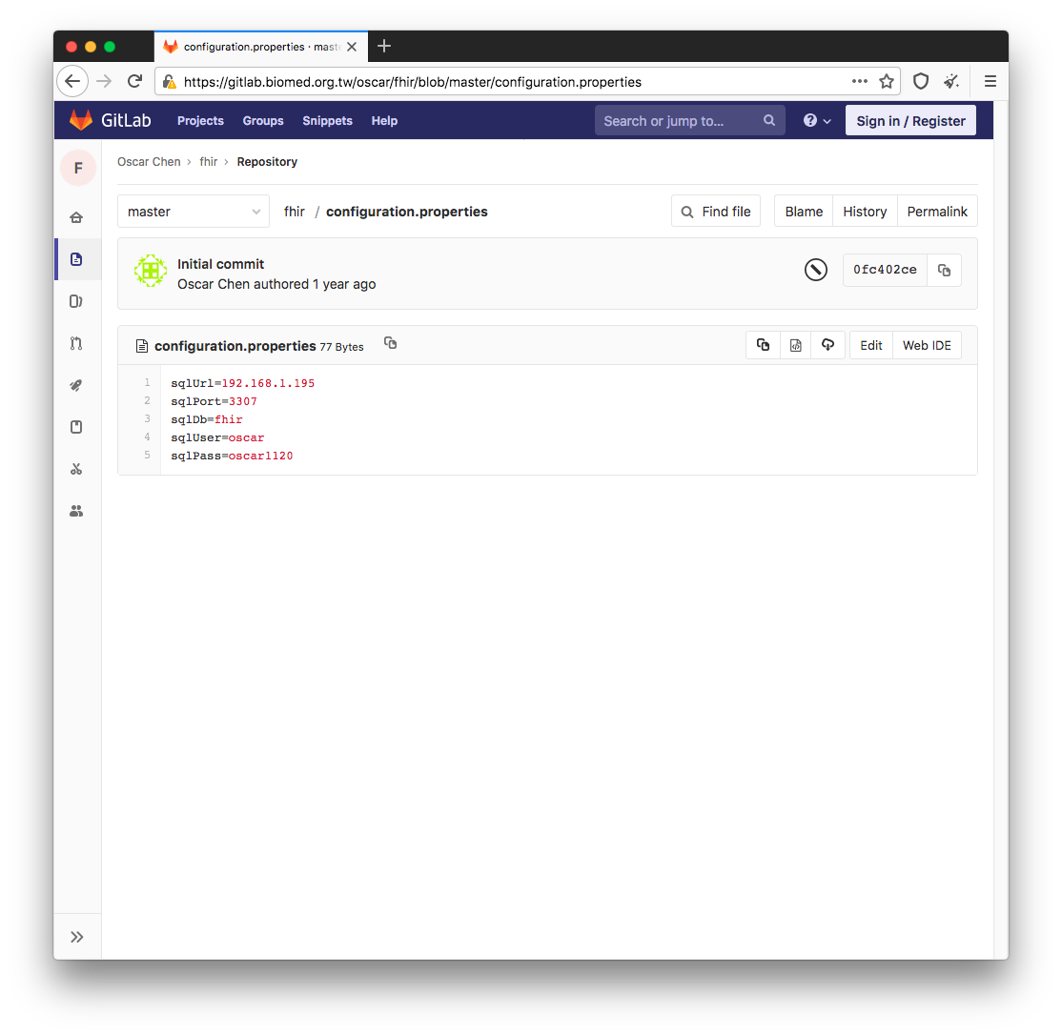1062x1036 pixels.
Task: Select the configuration.properties browser tab
Action: click(x=261, y=47)
